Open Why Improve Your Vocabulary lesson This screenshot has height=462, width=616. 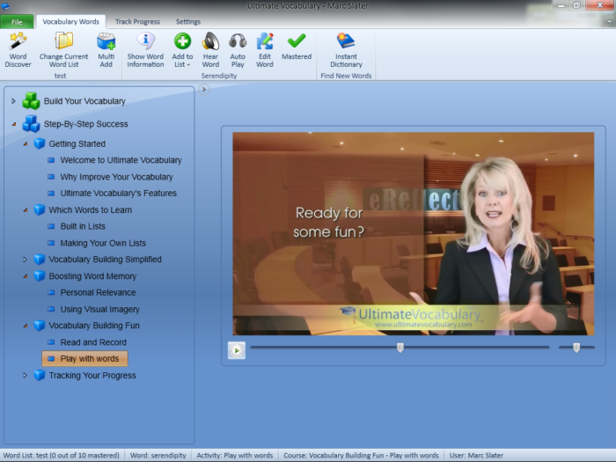(x=116, y=177)
